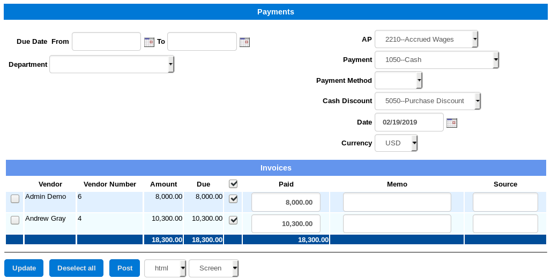
Task: Open the Cash Discount account dropdown
Action: [x=428, y=101]
